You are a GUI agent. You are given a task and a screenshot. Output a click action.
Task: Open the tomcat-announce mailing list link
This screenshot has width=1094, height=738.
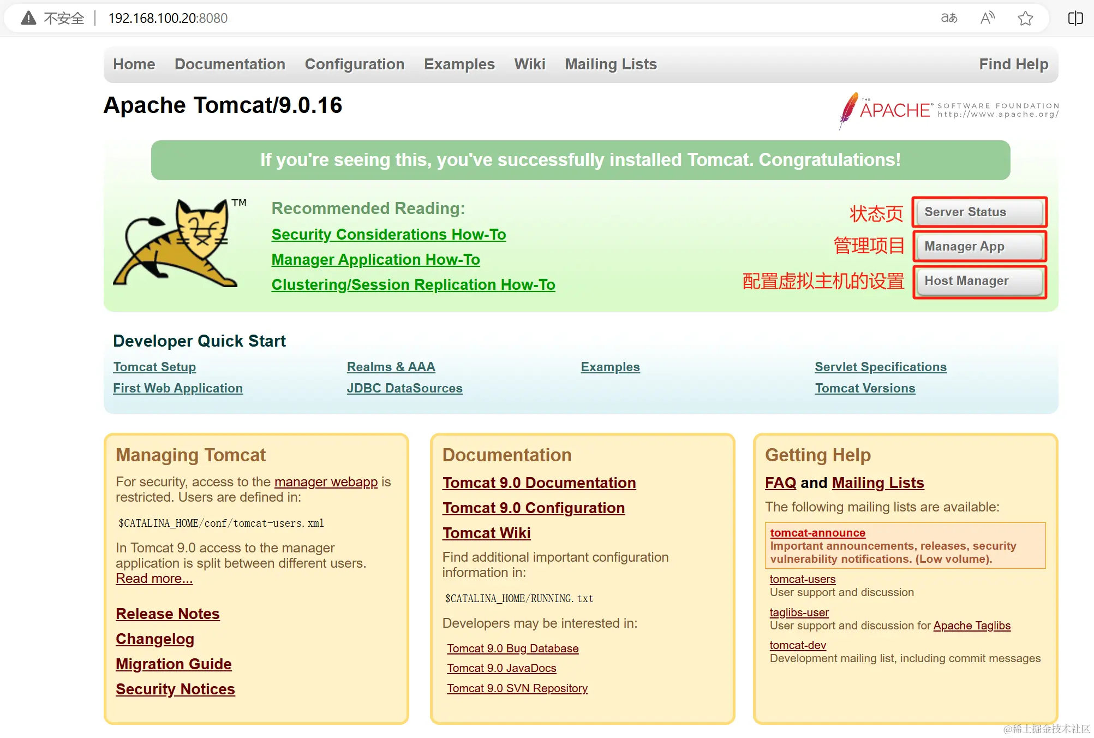[817, 533]
